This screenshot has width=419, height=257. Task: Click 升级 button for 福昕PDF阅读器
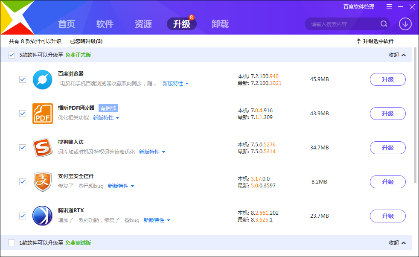pos(387,114)
